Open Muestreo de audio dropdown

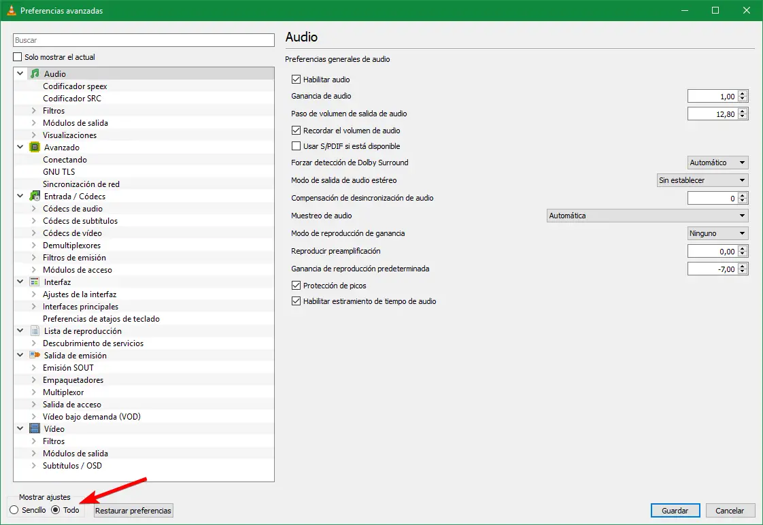[647, 216]
